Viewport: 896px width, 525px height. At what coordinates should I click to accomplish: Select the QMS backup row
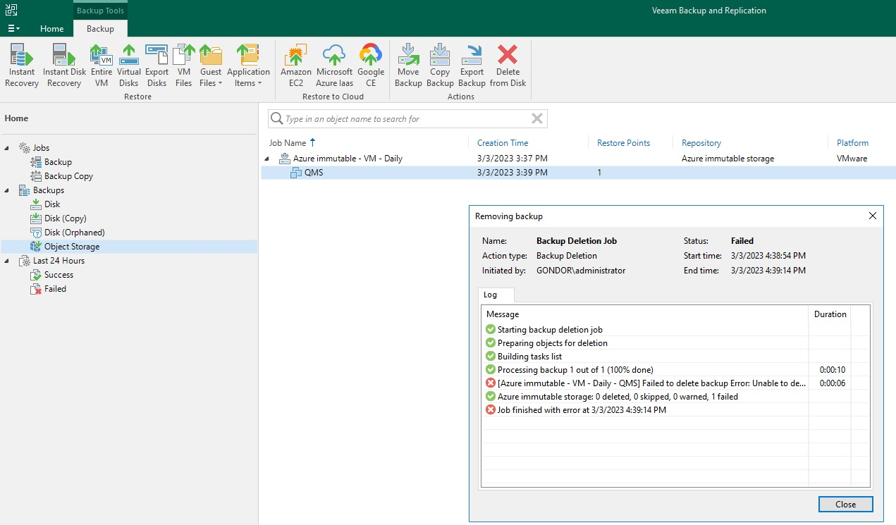[578, 173]
